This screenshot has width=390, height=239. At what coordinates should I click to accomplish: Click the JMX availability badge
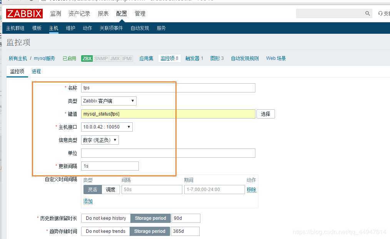point(115,59)
